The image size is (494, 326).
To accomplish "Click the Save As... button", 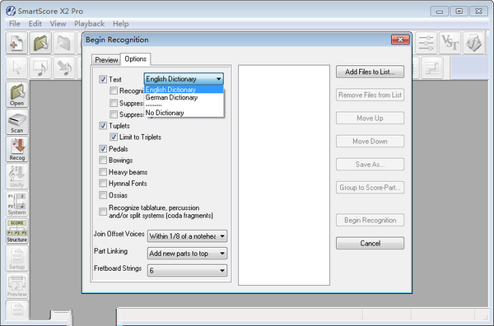I will click(x=370, y=165).
